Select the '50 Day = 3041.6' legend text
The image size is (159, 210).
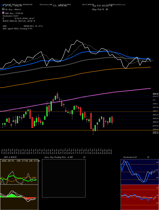coord(13,10)
